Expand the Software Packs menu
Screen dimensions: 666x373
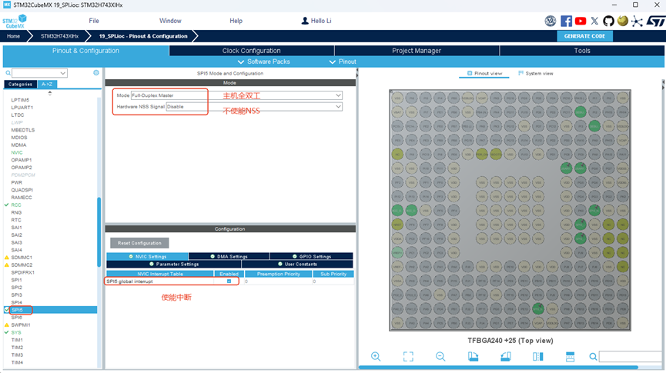(x=264, y=62)
